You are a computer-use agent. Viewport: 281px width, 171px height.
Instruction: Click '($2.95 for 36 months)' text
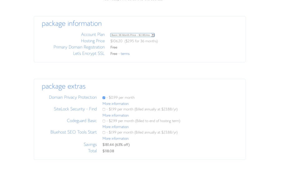[141, 41]
